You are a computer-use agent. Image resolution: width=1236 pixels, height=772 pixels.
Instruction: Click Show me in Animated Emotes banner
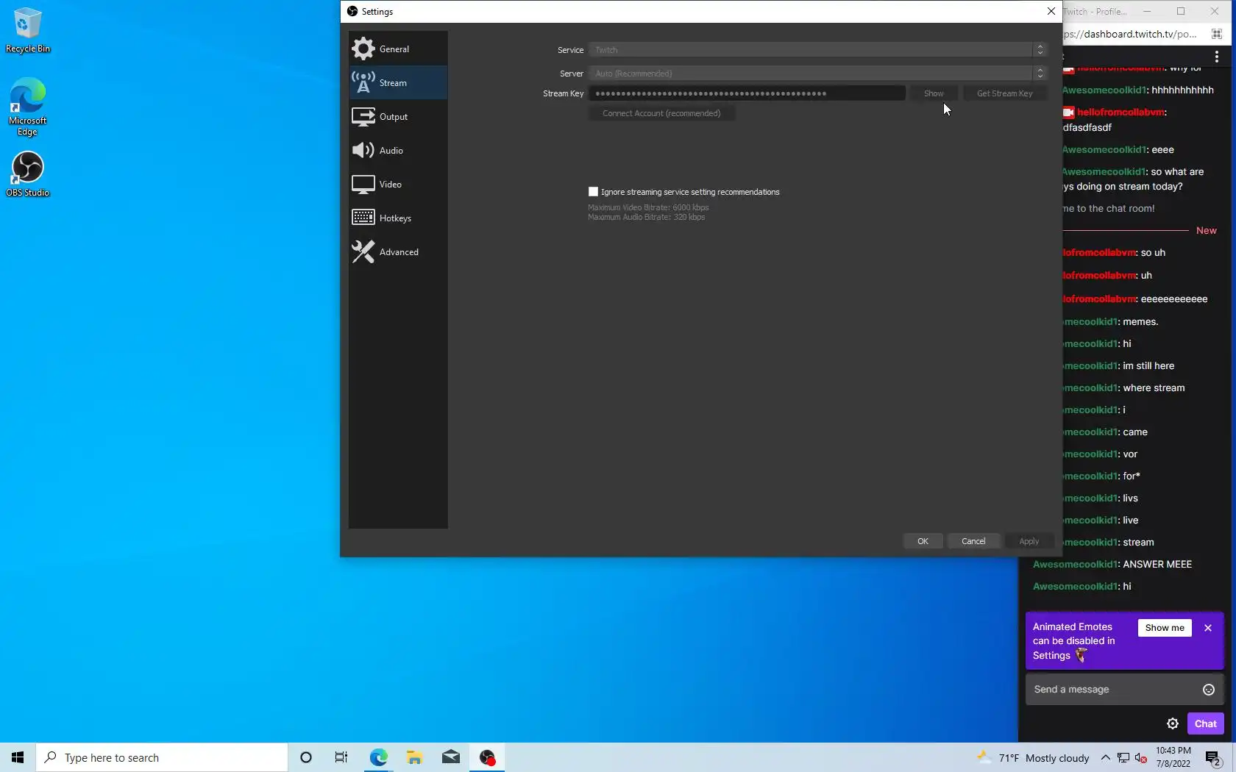click(1165, 628)
